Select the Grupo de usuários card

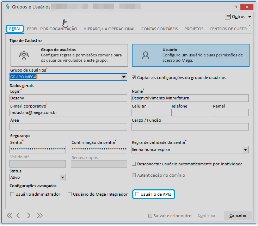click(69, 55)
